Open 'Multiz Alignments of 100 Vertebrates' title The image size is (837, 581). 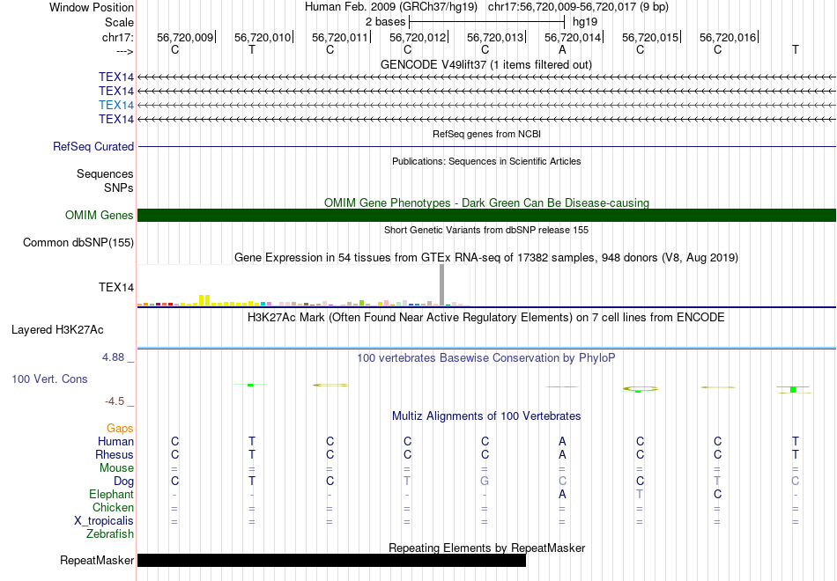pos(486,416)
